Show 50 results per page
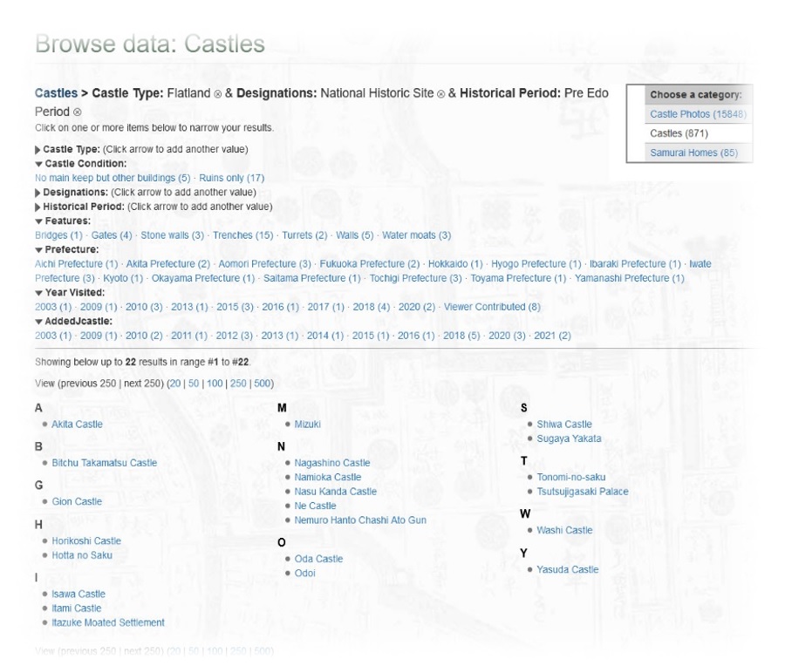Image resolution: width=792 pixels, height=666 pixels. [194, 384]
